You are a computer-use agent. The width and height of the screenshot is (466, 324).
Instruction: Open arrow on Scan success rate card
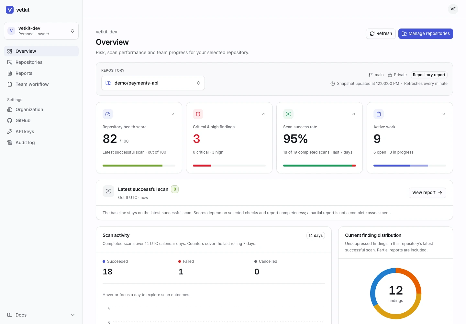(353, 114)
